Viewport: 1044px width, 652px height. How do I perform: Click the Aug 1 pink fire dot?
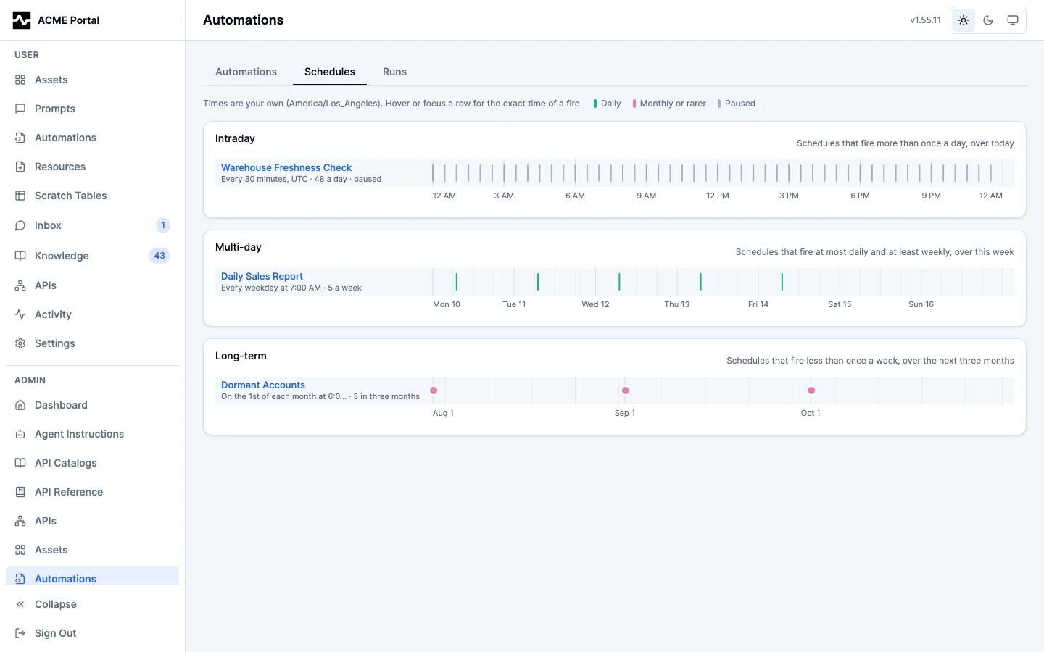tap(434, 390)
